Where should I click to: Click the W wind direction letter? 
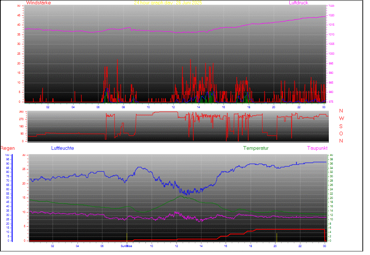click(341, 119)
